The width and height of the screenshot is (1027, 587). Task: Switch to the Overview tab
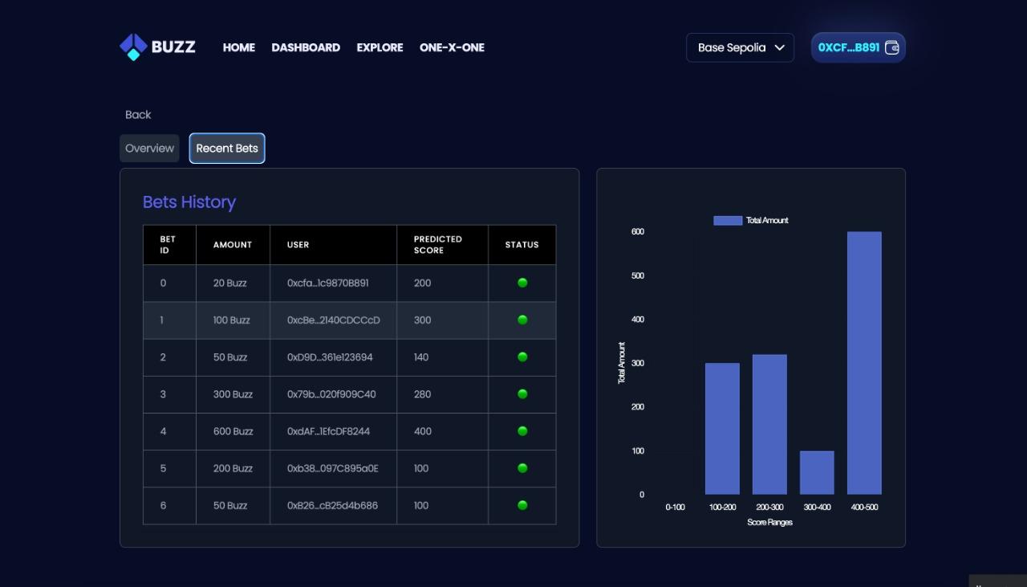149,149
